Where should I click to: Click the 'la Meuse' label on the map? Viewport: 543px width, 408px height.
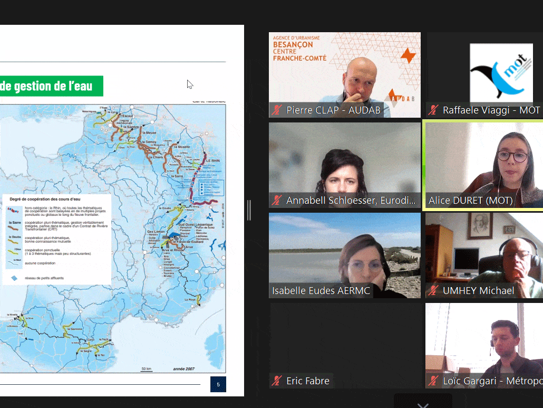(x=150, y=133)
